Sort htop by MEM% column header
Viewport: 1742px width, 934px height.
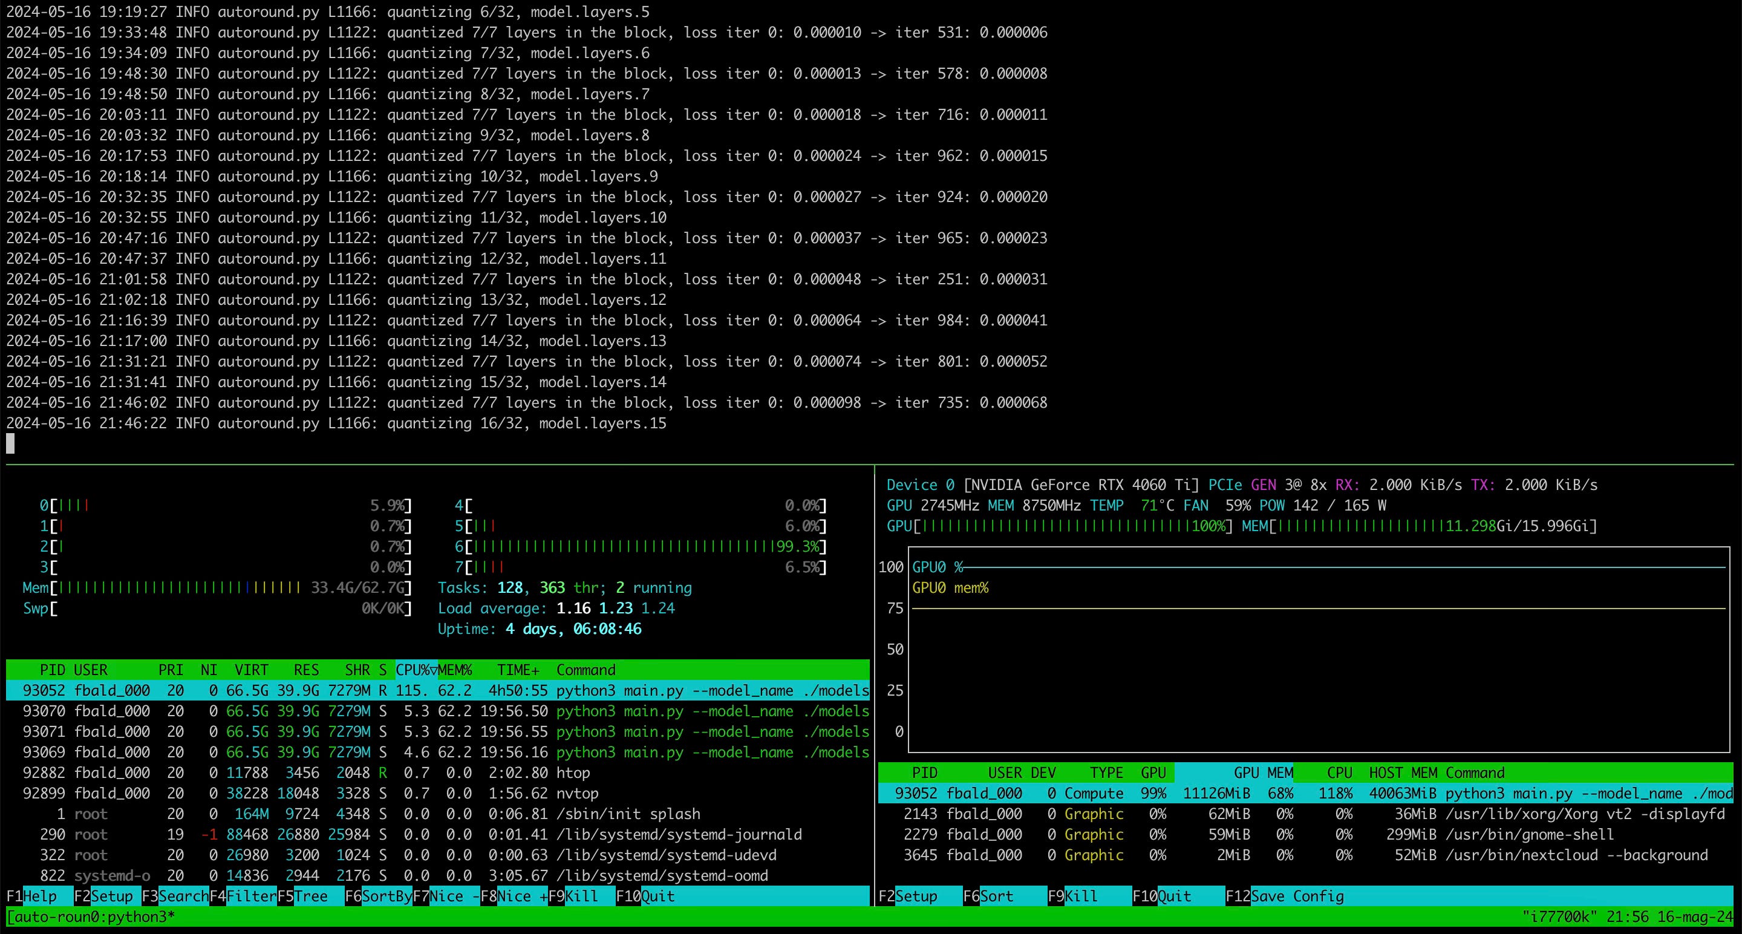coord(454,670)
